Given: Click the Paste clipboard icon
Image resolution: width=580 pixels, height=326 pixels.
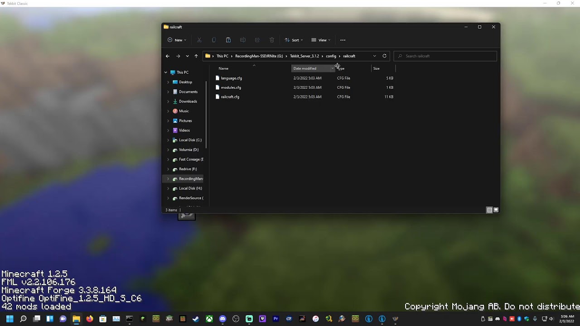Looking at the screenshot, I should coord(228,40).
